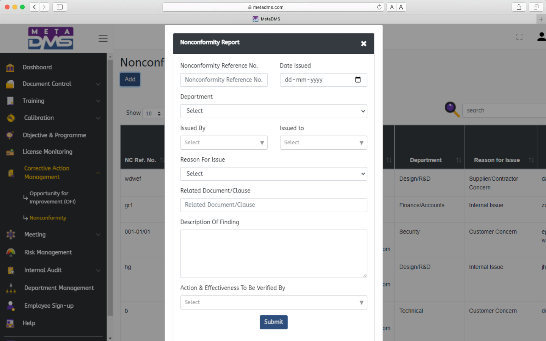Image resolution: width=546 pixels, height=341 pixels.
Task: Click the Safari share icon
Action: coord(519,7)
